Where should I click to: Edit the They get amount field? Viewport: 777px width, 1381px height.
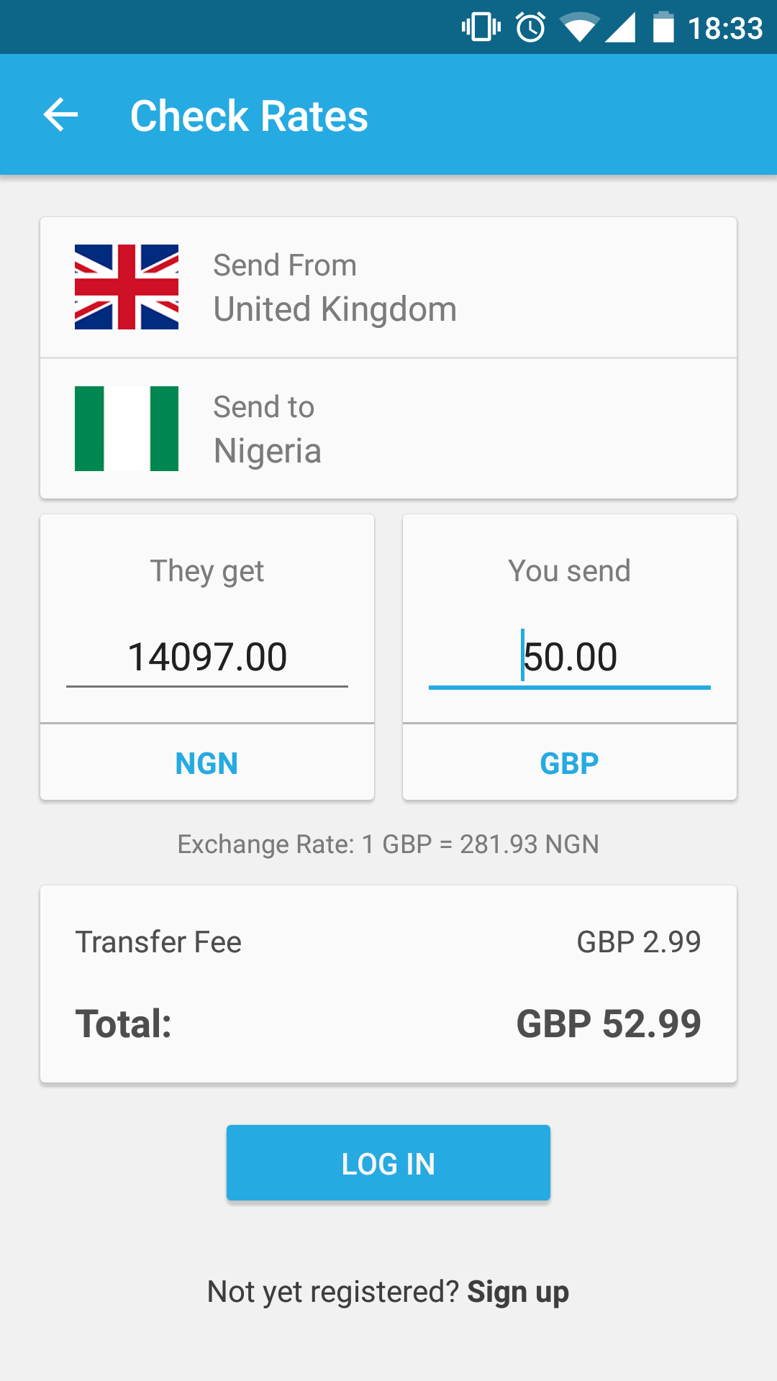pos(207,657)
